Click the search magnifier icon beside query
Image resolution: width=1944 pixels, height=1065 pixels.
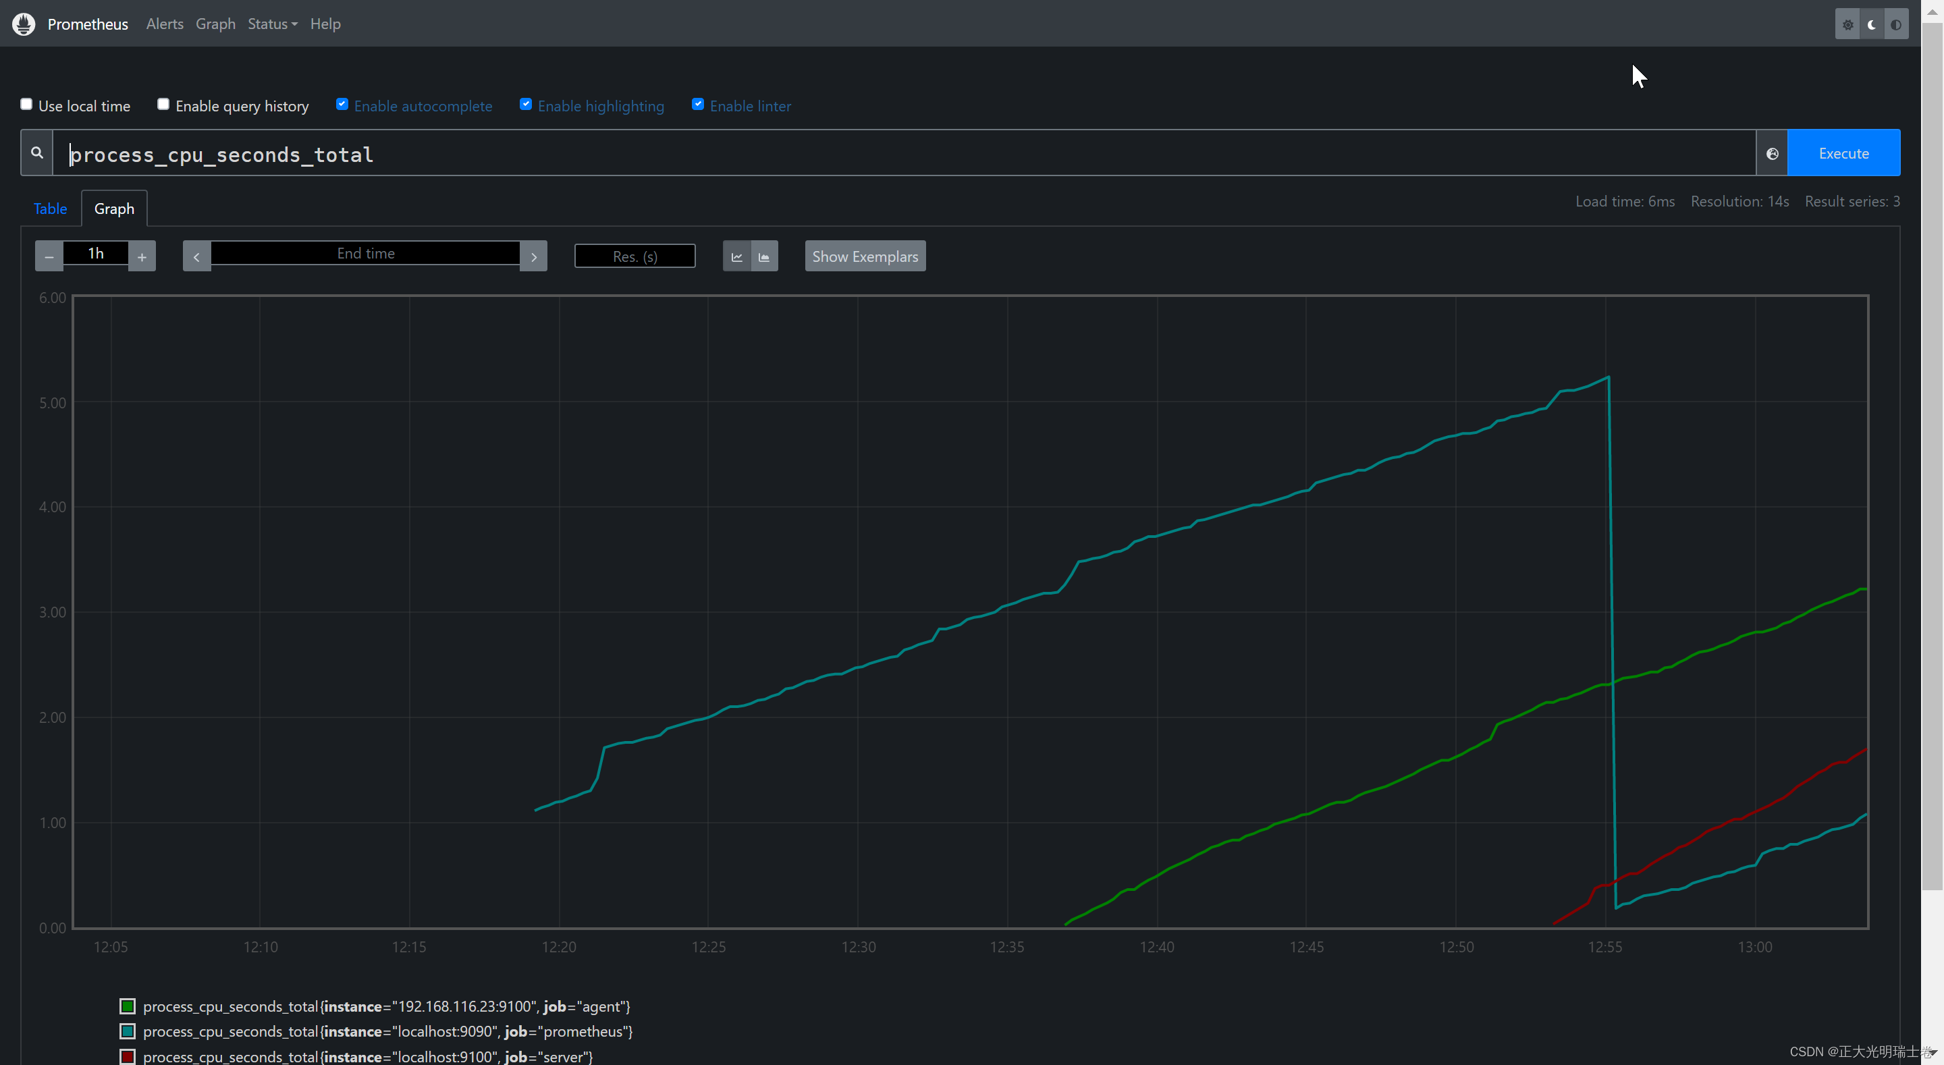coord(36,153)
